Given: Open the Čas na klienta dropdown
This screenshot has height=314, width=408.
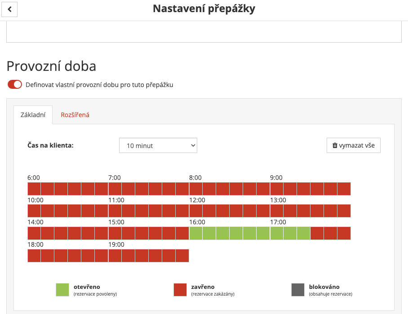Looking at the screenshot, I should pos(158,145).
